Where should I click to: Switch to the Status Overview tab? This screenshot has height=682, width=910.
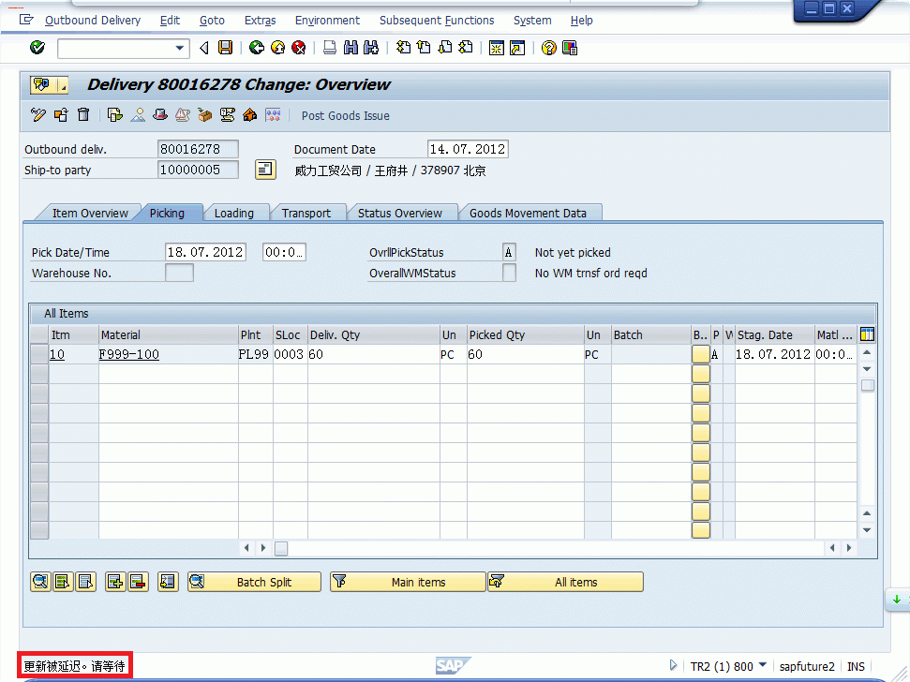click(400, 213)
